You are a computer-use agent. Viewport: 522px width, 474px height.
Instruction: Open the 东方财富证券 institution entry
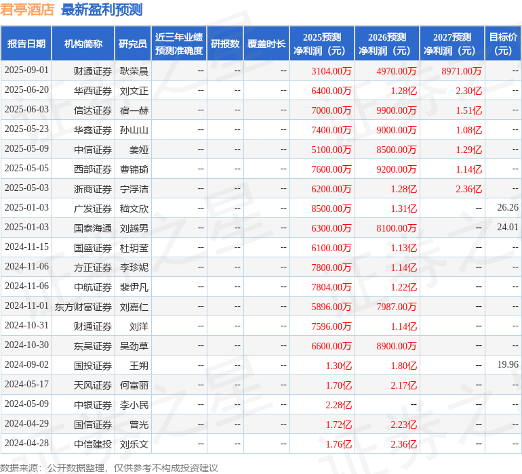83,307
